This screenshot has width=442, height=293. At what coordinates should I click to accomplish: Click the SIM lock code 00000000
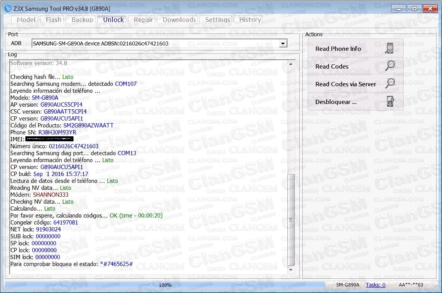[x=48, y=257]
